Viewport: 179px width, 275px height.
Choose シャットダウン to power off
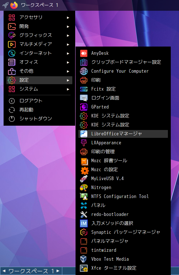click(x=39, y=119)
